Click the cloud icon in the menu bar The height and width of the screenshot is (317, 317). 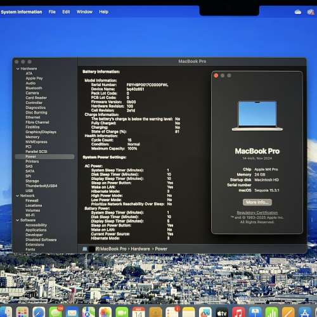pyautogui.click(x=298, y=12)
